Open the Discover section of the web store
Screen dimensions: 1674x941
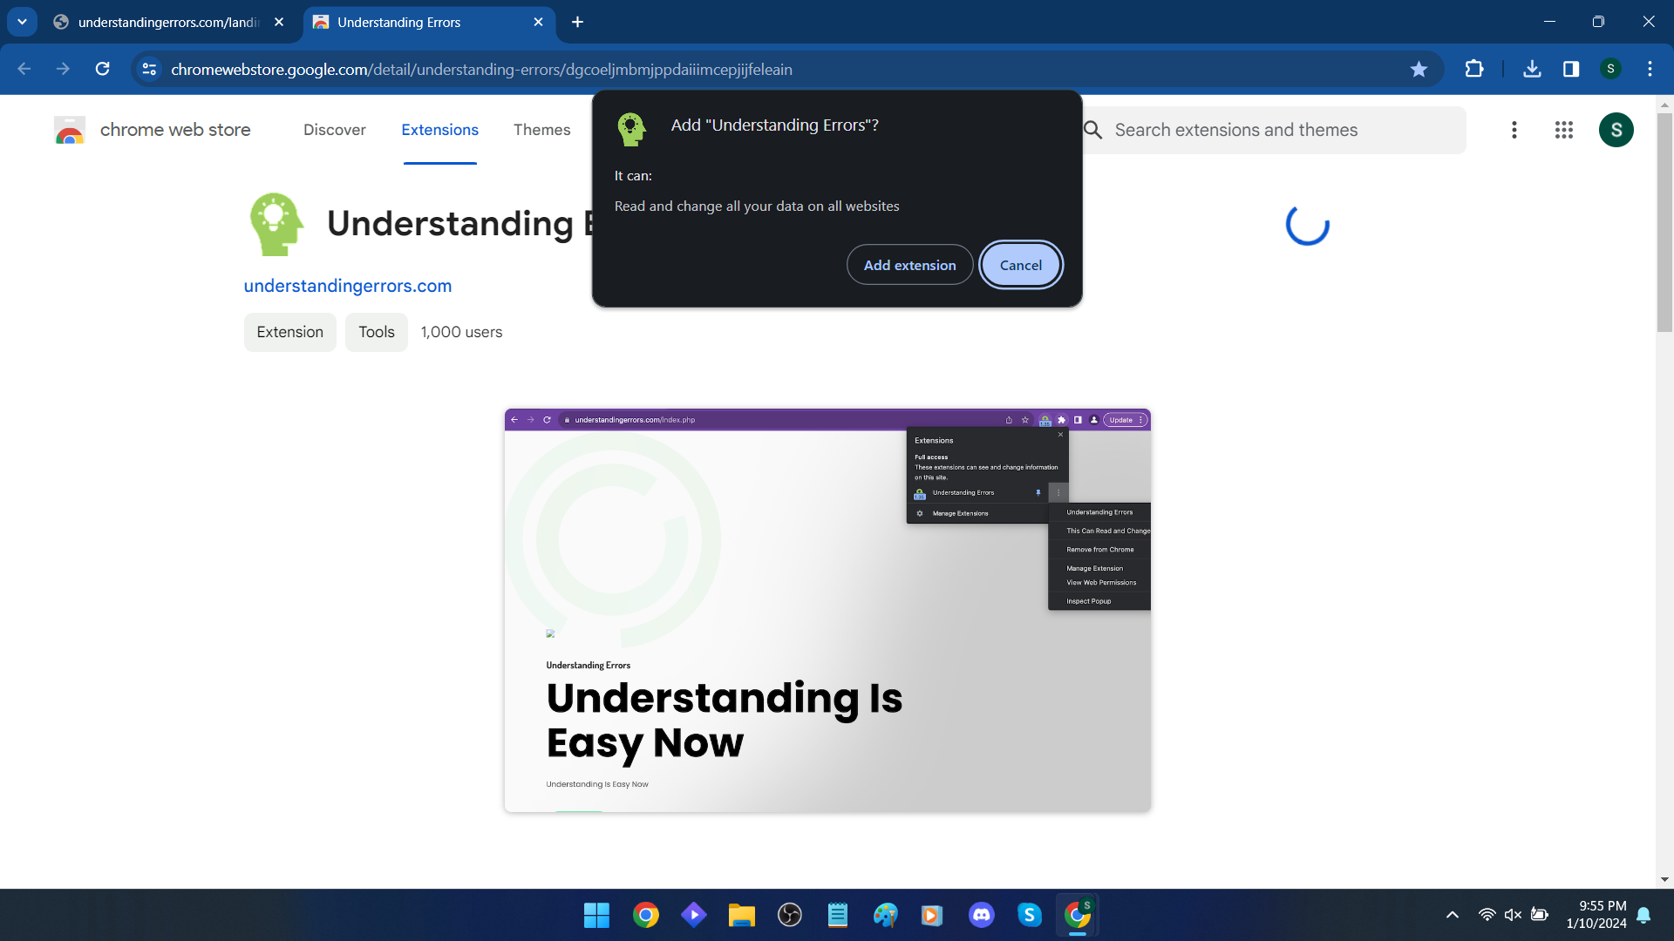click(334, 129)
